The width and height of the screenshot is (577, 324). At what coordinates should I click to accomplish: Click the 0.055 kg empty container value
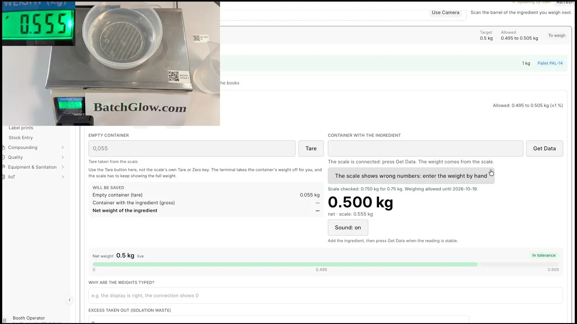[x=310, y=195]
